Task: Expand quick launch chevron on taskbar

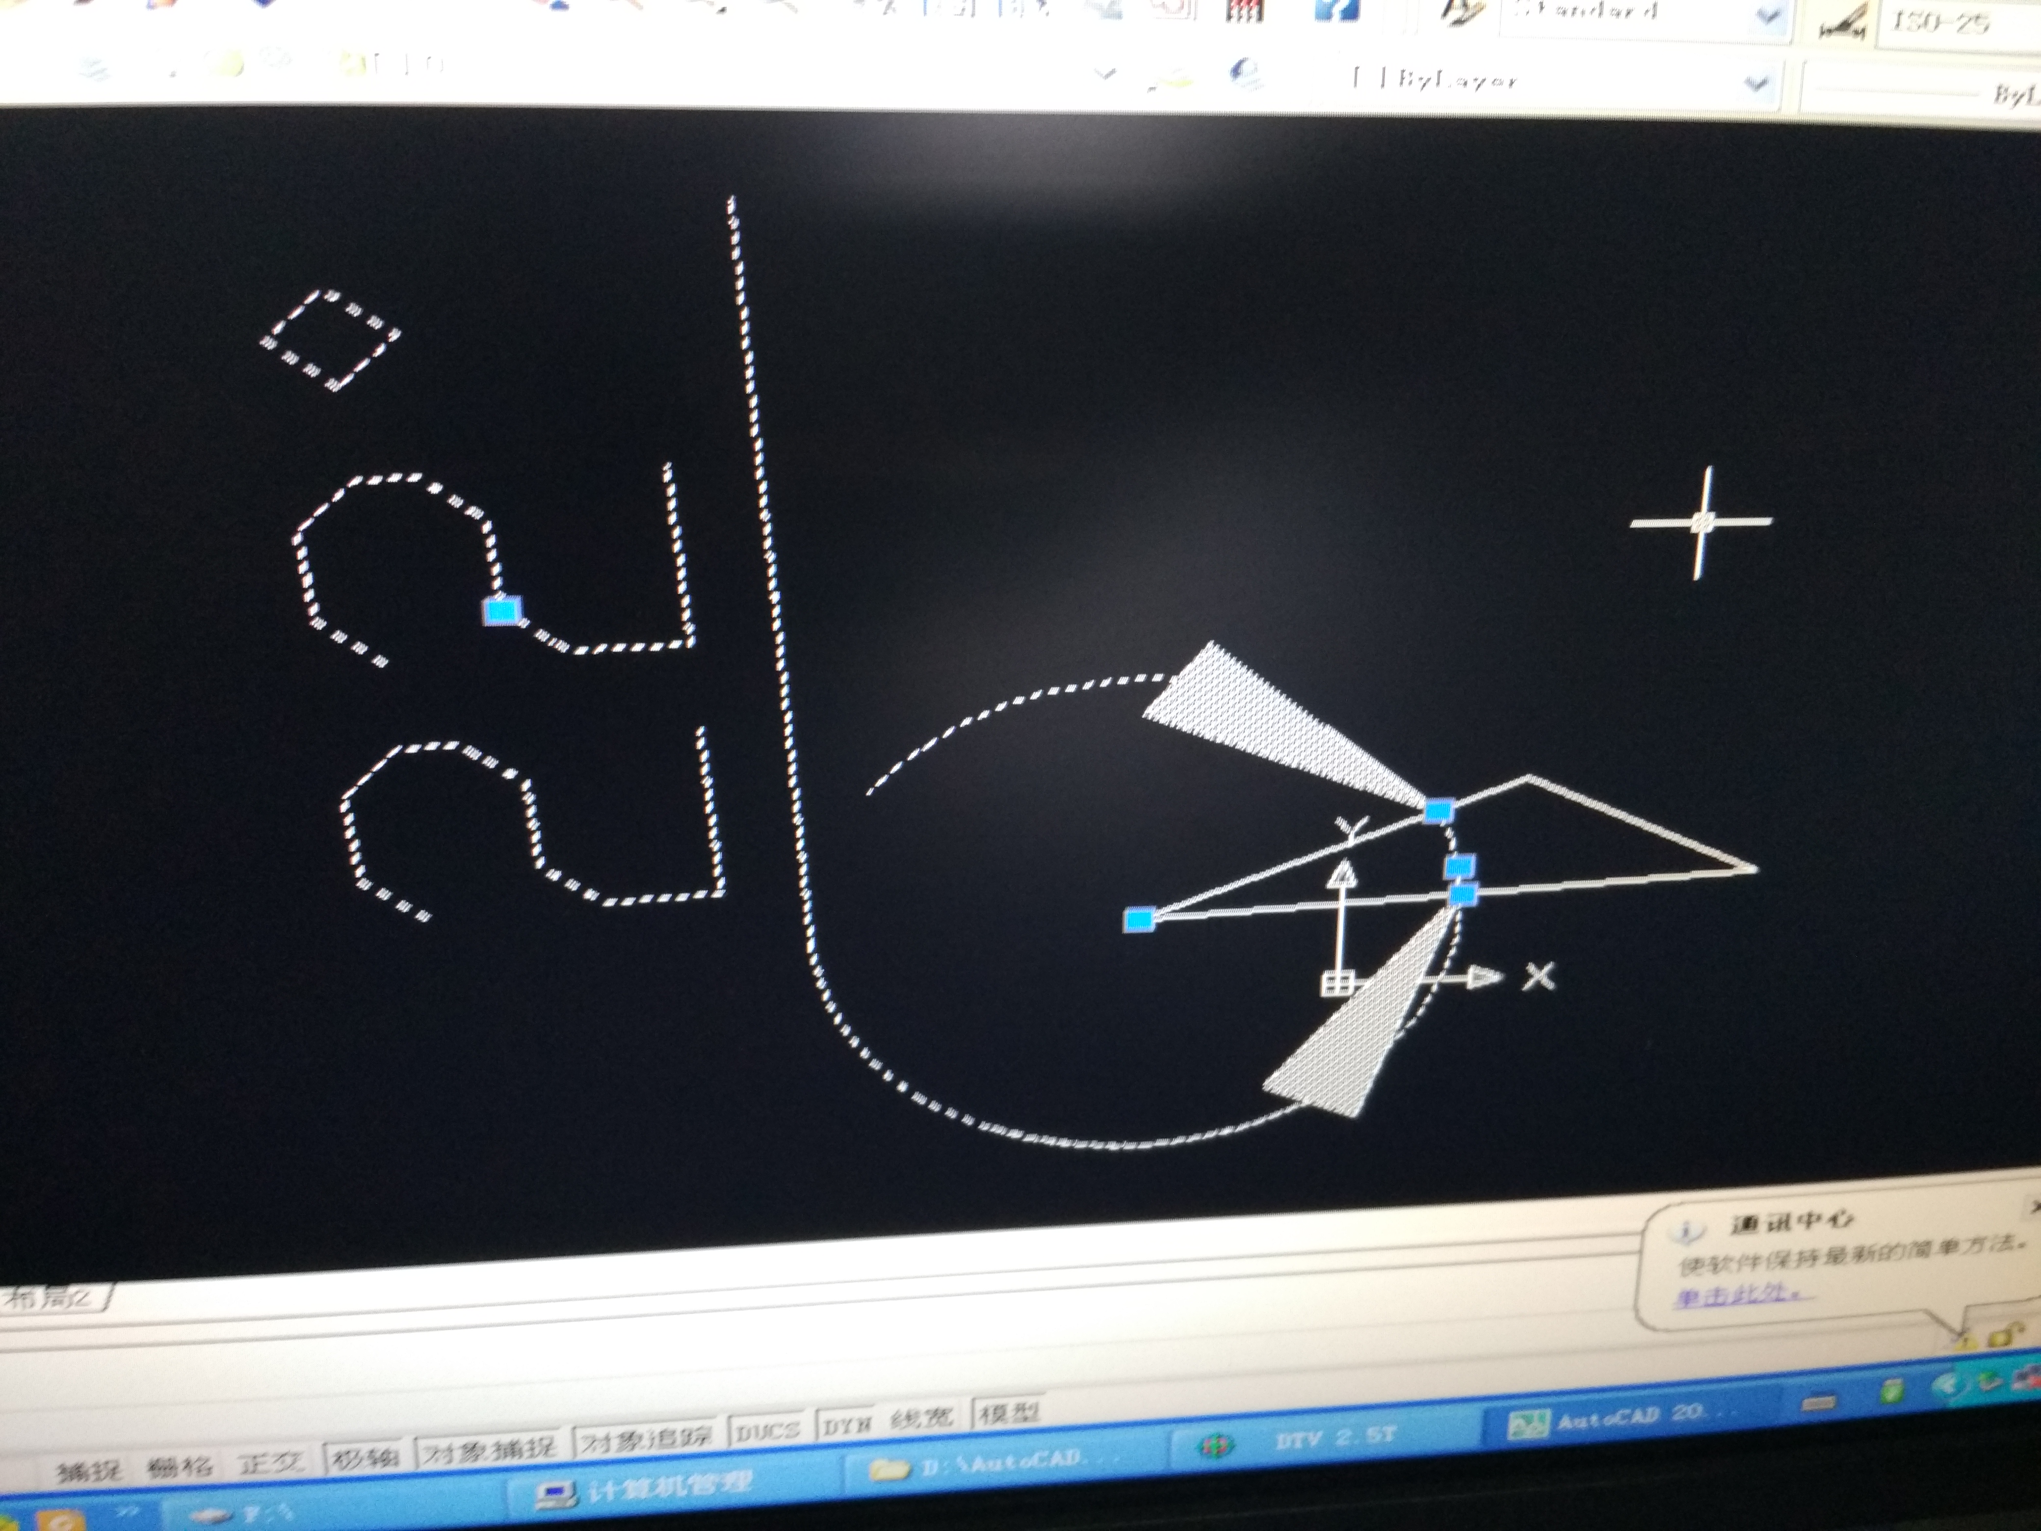Action: [128, 1512]
